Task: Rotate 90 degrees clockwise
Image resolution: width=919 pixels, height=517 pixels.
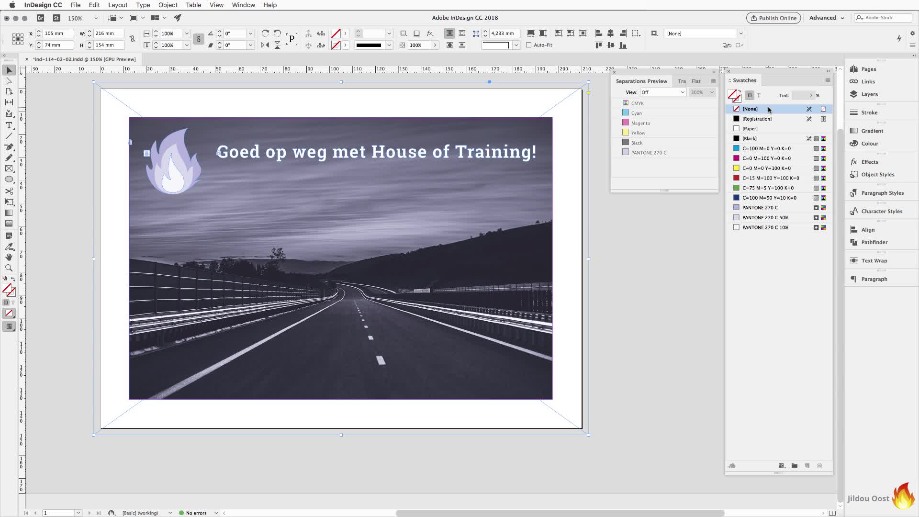Action: click(265, 33)
